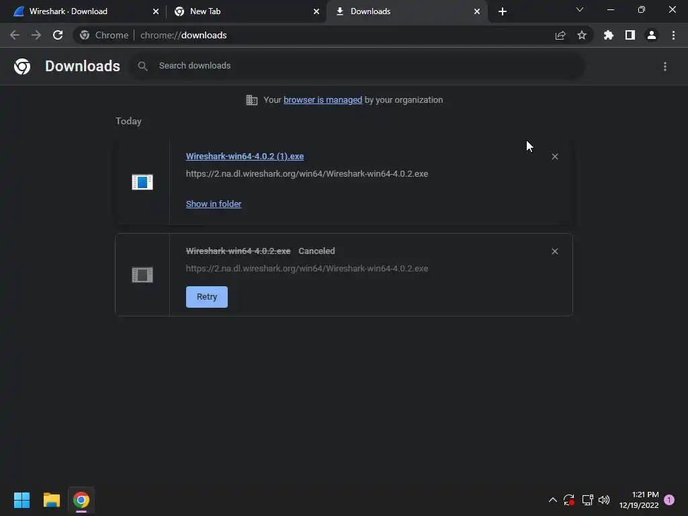Image resolution: width=688 pixels, height=516 pixels.
Task: Open Chrome's main three-dot menu
Action: pos(673,35)
